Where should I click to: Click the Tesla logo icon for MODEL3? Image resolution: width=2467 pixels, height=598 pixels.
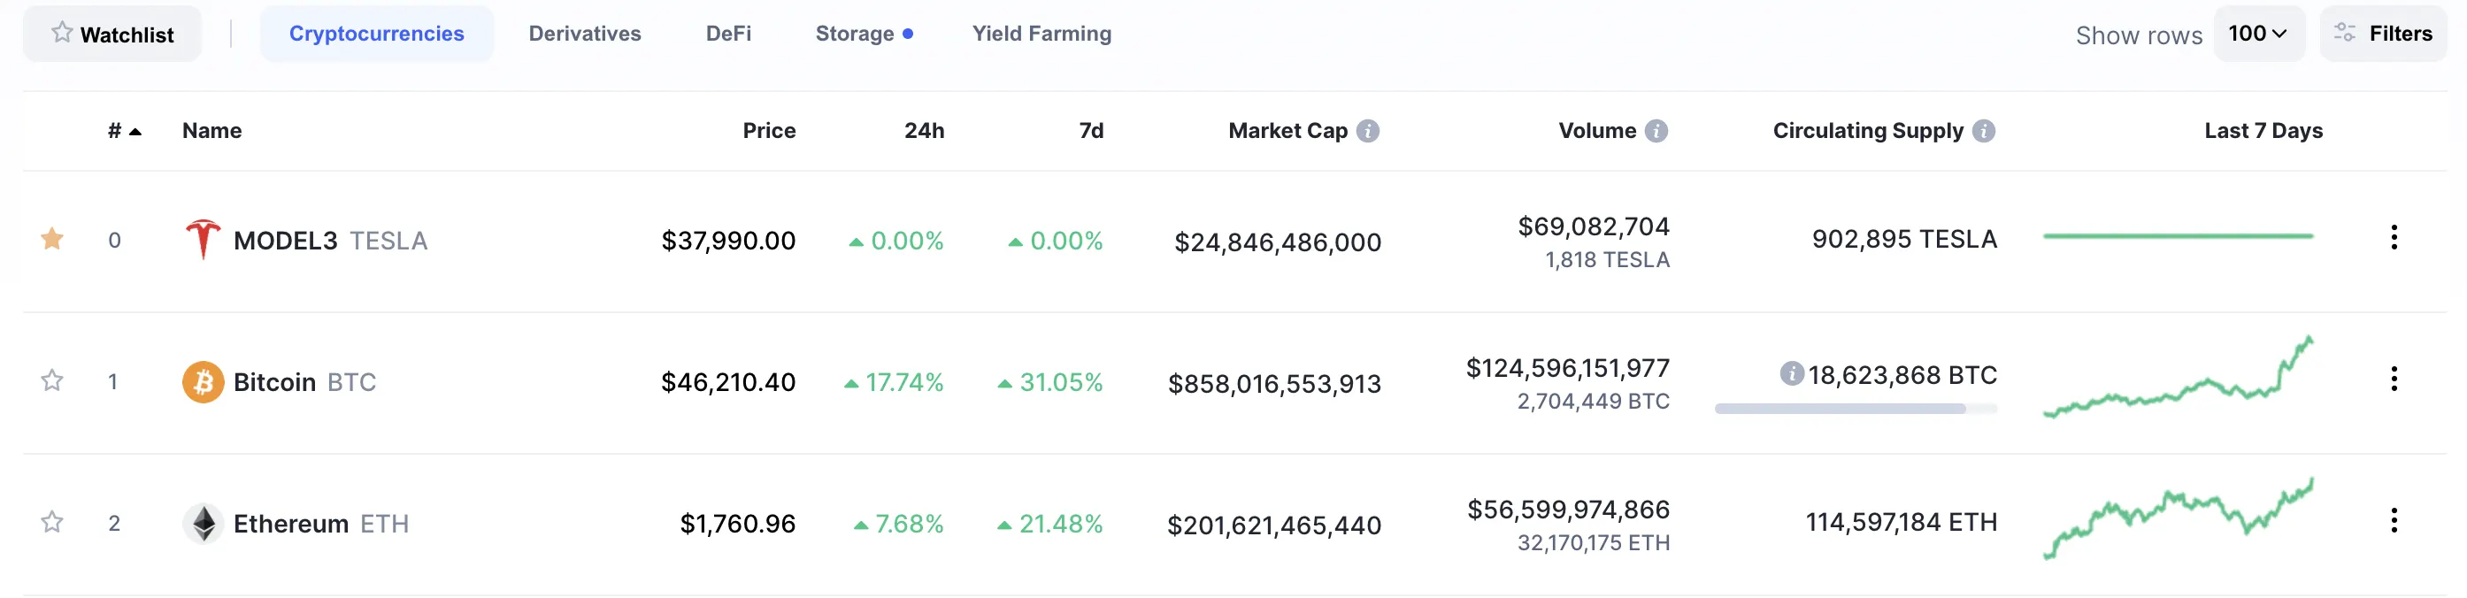(202, 239)
